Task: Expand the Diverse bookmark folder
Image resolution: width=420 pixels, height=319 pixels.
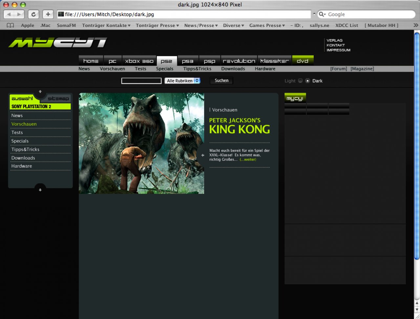Action: point(234,25)
